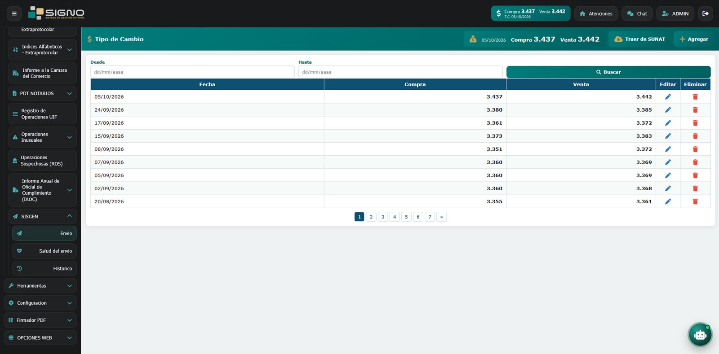Edit the 17/09/2026 exchange rate
Screen dimensions: 719x354
[x=668, y=123]
